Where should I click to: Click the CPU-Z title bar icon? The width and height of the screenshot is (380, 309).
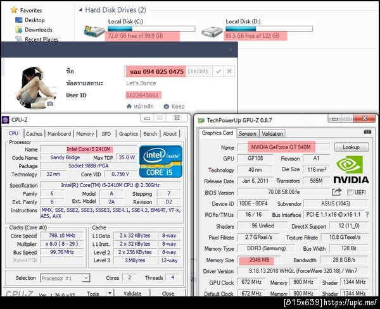pos(5,119)
